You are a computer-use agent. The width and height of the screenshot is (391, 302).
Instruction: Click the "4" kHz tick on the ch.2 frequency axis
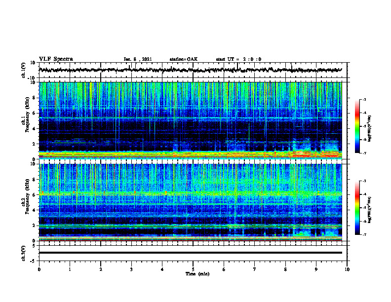pyautogui.click(x=35, y=210)
